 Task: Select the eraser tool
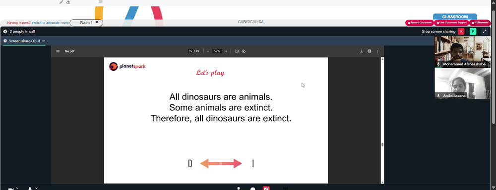click(68, 2)
